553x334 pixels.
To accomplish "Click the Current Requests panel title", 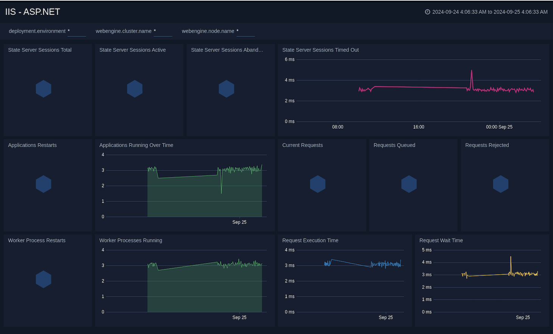I will pyautogui.click(x=303, y=145).
